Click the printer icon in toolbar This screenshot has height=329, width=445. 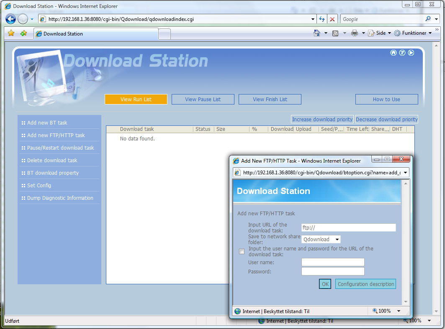[355, 33]
